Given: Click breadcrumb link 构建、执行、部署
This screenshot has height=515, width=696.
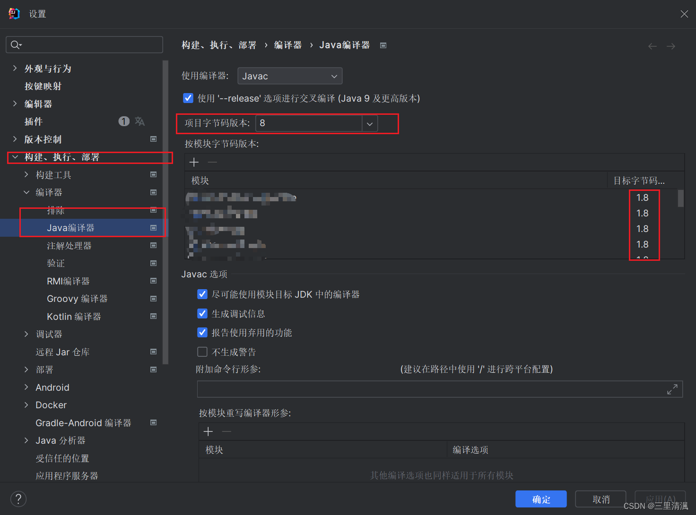Looking at the screenshot, I should [x=219, y=45].
